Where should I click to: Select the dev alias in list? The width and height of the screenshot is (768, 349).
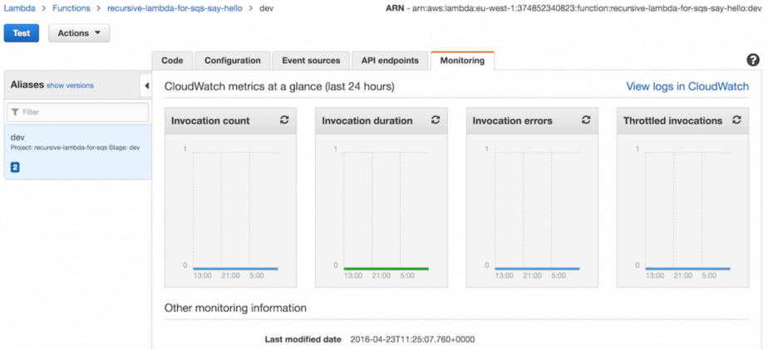tap(76, 142)
